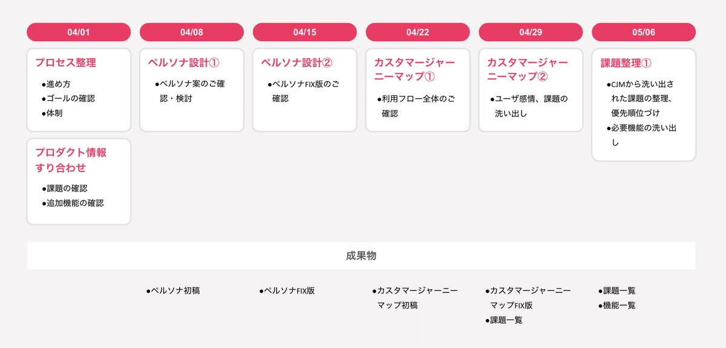Click the カスタマージャーニーマップ① card
Screen dimensions: 726x348
418,90
